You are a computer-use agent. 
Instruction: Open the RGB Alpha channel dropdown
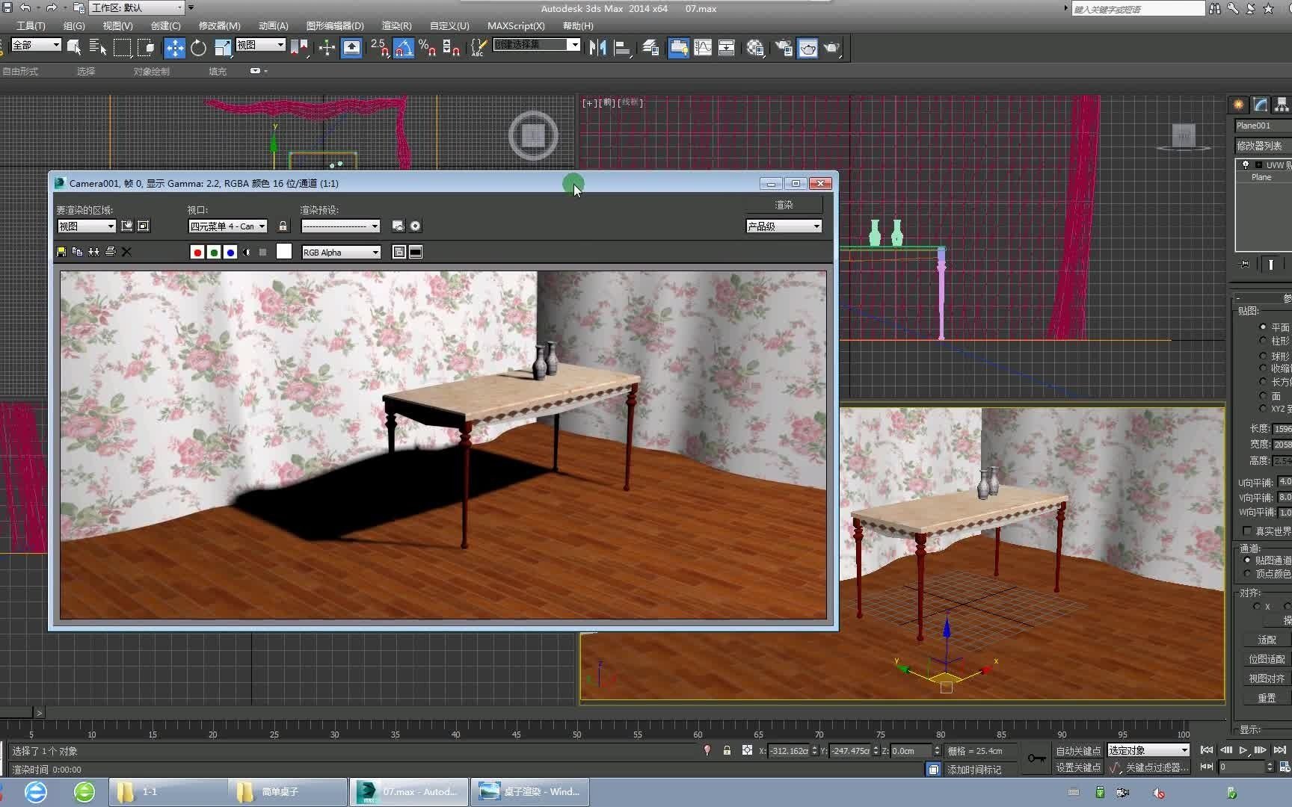[x=340, y=252]
